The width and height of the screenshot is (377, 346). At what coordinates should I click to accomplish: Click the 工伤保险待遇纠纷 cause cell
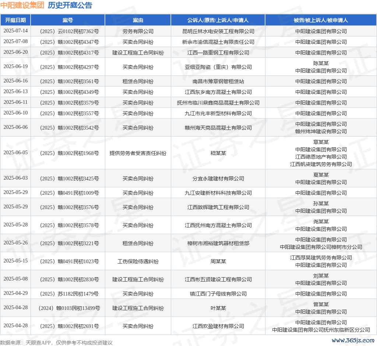point(138,261)
